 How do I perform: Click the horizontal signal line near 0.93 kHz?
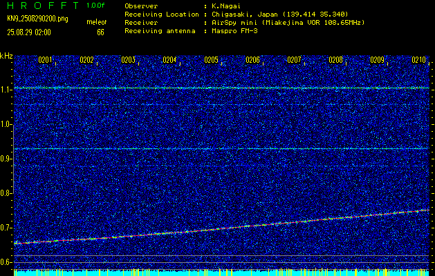[221, 148]
